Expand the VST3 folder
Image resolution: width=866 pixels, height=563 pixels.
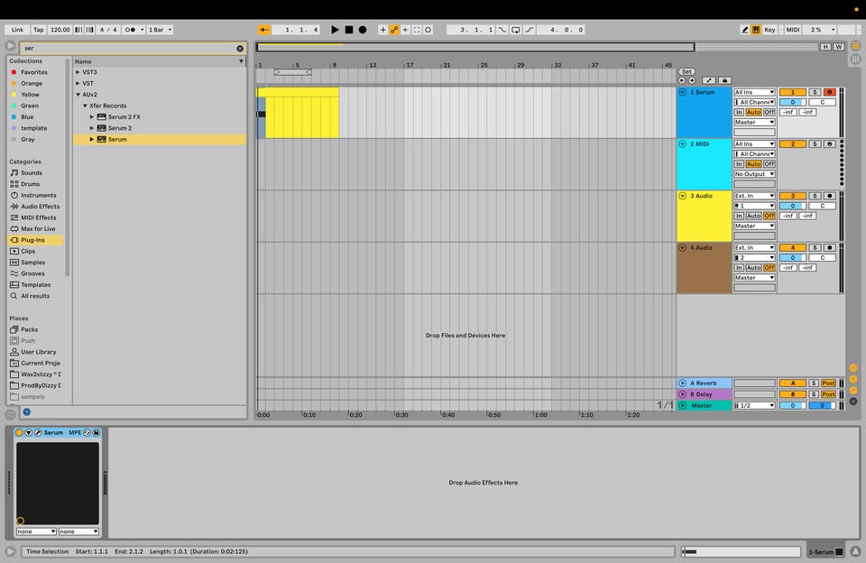tap(78, 72)
